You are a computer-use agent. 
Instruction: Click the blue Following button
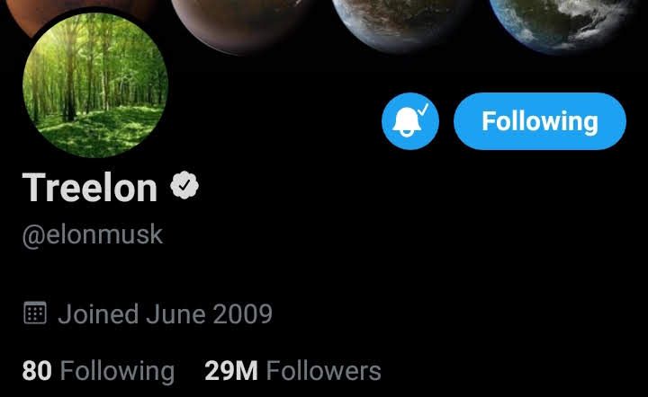click(x=540, y=121)
